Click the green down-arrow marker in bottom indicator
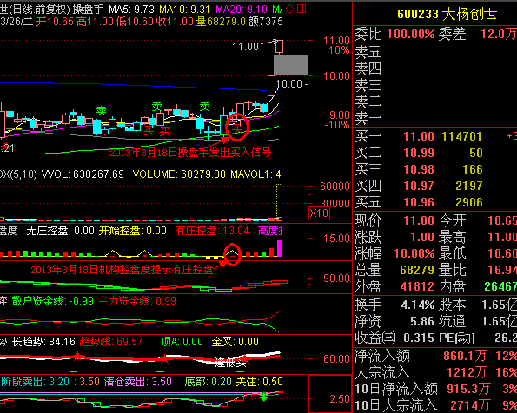517x413 pixels. coord(264,397)
